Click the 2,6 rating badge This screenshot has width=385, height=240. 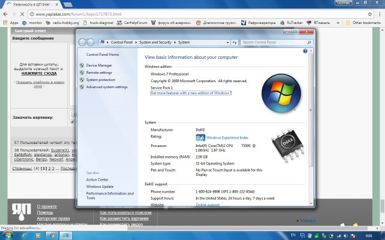coord(200,137)
